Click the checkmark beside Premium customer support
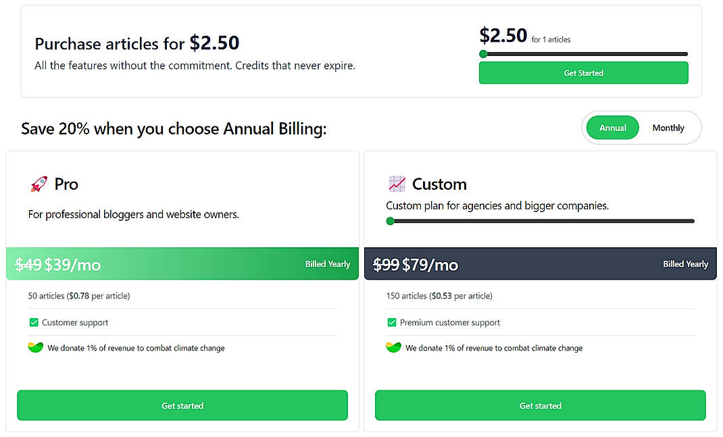 391,323
